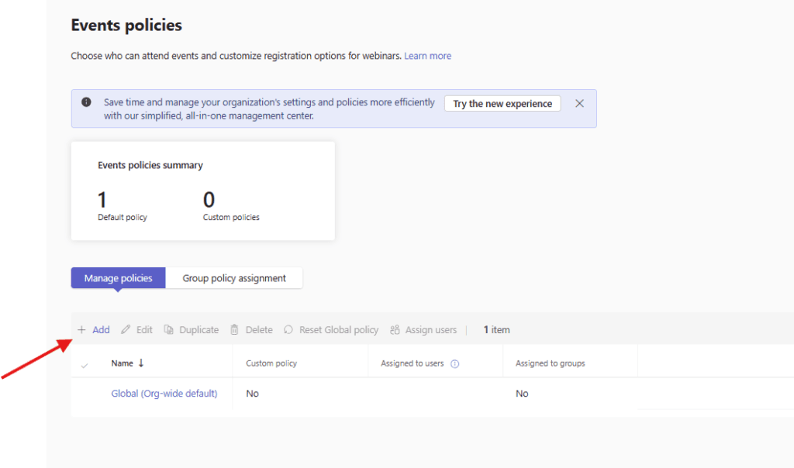Image resolution: width=794 pixels, height=468 pixels.
Task: Click the Assign users people icon
Action: coord(395,330)
